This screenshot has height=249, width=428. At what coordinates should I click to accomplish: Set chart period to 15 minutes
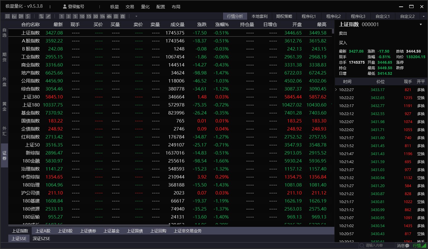pos(89,16)
